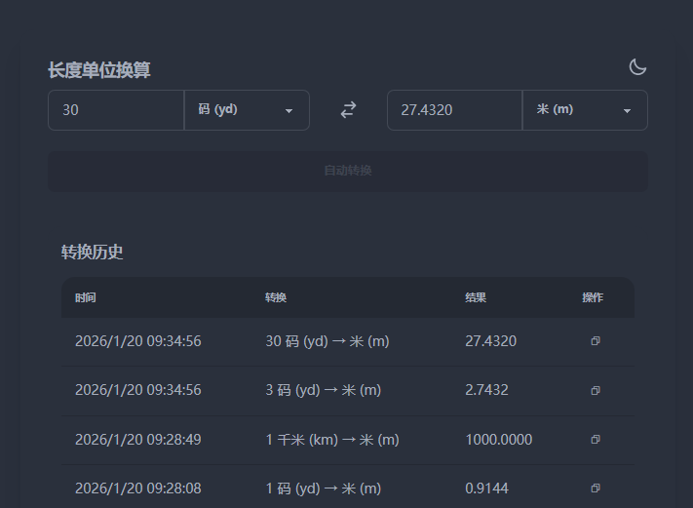Click the 操作 column header

(593, 297)
